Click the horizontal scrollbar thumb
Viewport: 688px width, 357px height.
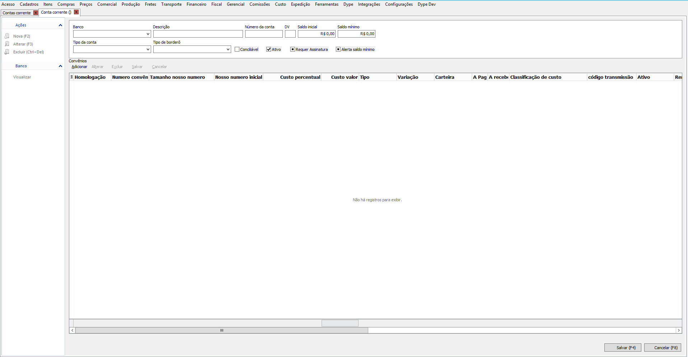[x=221, y=330]
